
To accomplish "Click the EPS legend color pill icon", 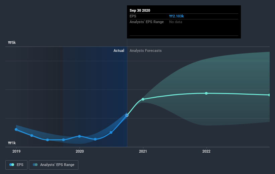I will [x=12, y=165].
